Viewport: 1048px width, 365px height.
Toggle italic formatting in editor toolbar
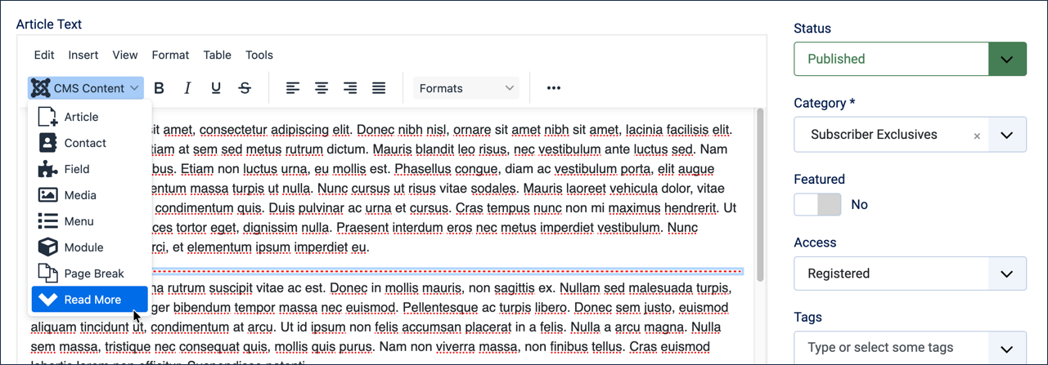point(187,88)
